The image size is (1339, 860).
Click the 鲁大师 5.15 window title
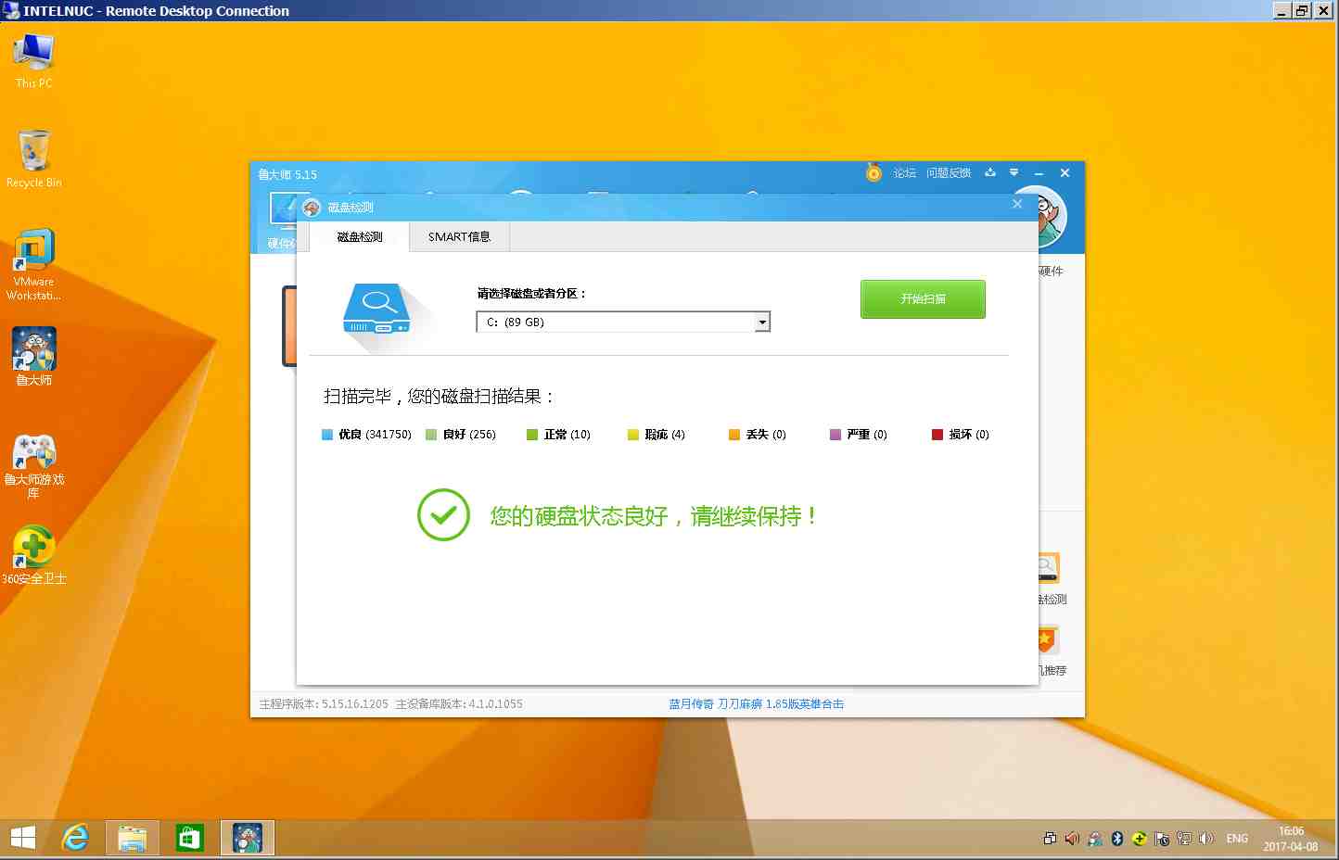click(x=287, y=174)
